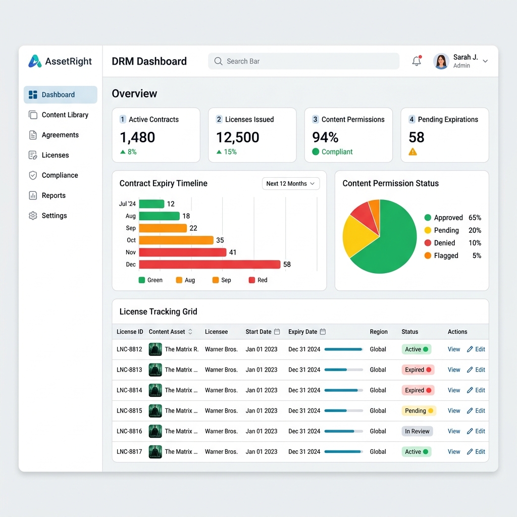Click the November bar in timeline
Image resolution: width=517 pixels, height=517 pixels.
pos(183,252)
